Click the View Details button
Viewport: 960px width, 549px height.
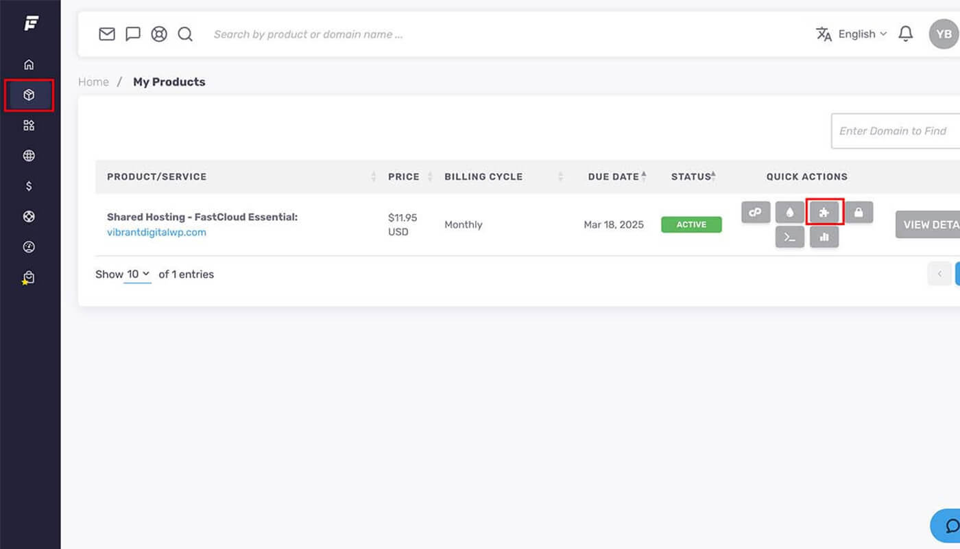(x=928, y=224)
